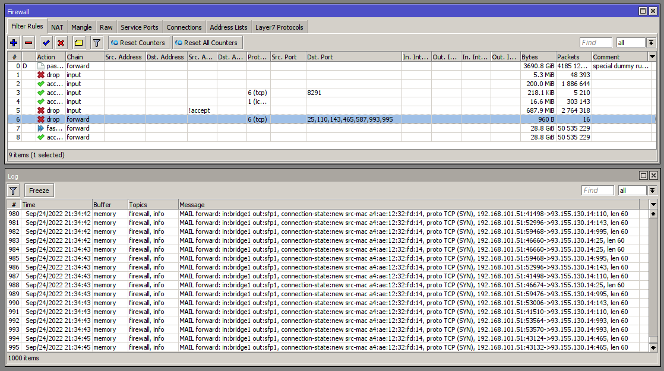Click the Firewall Find search field
Viewport: 664px width, 371px height.
point(596,43)
